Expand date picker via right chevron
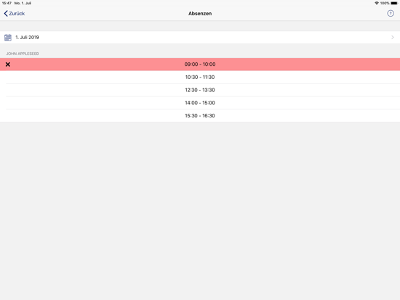Screen dimensions: 400x300 click(392, 38)
